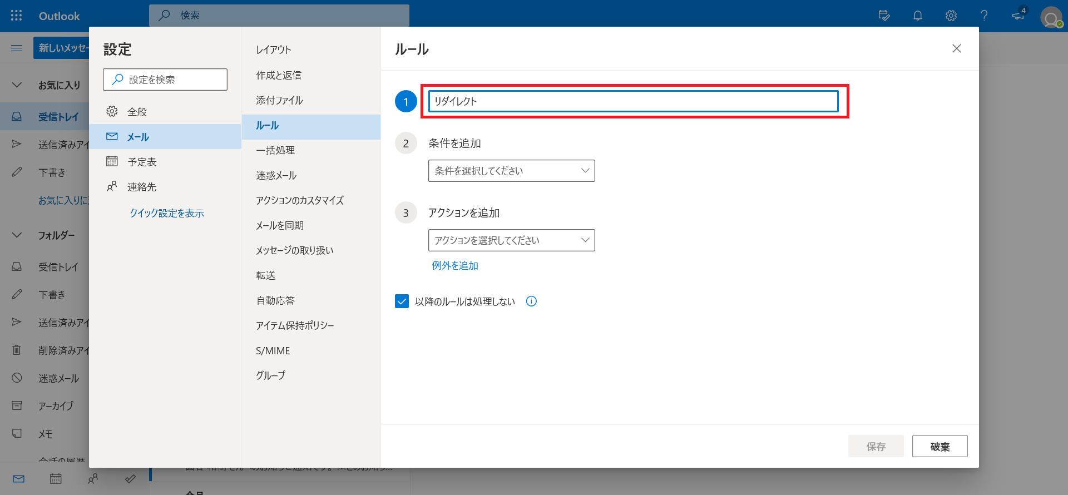
Task: Open the account profile avatar
Action: (x=1051, y=17)
